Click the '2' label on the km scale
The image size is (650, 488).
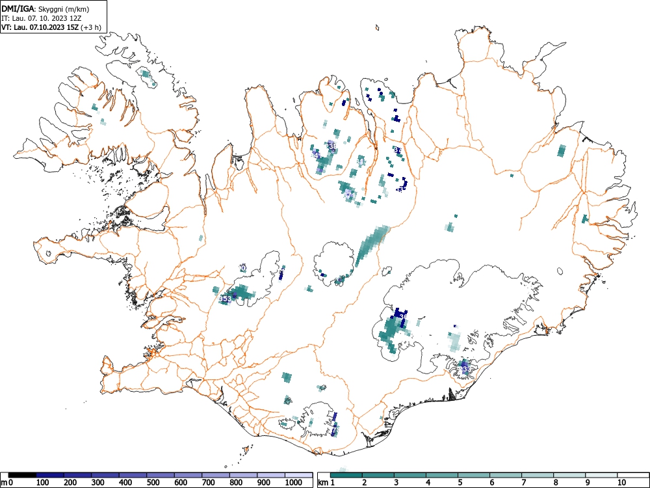point(365,483)
